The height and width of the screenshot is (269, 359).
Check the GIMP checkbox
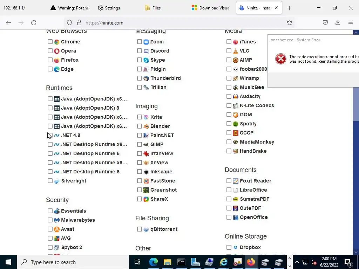tap(140, 144)
